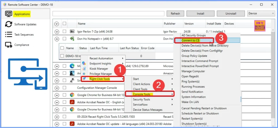Click the Adobe Acrobat Reader DC - English icon
Viewport: 278px width, 128px height.
click(x=72, y=102)
